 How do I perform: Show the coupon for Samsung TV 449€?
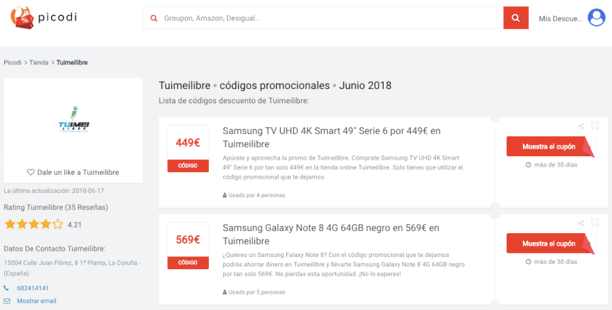click(549, 147)
